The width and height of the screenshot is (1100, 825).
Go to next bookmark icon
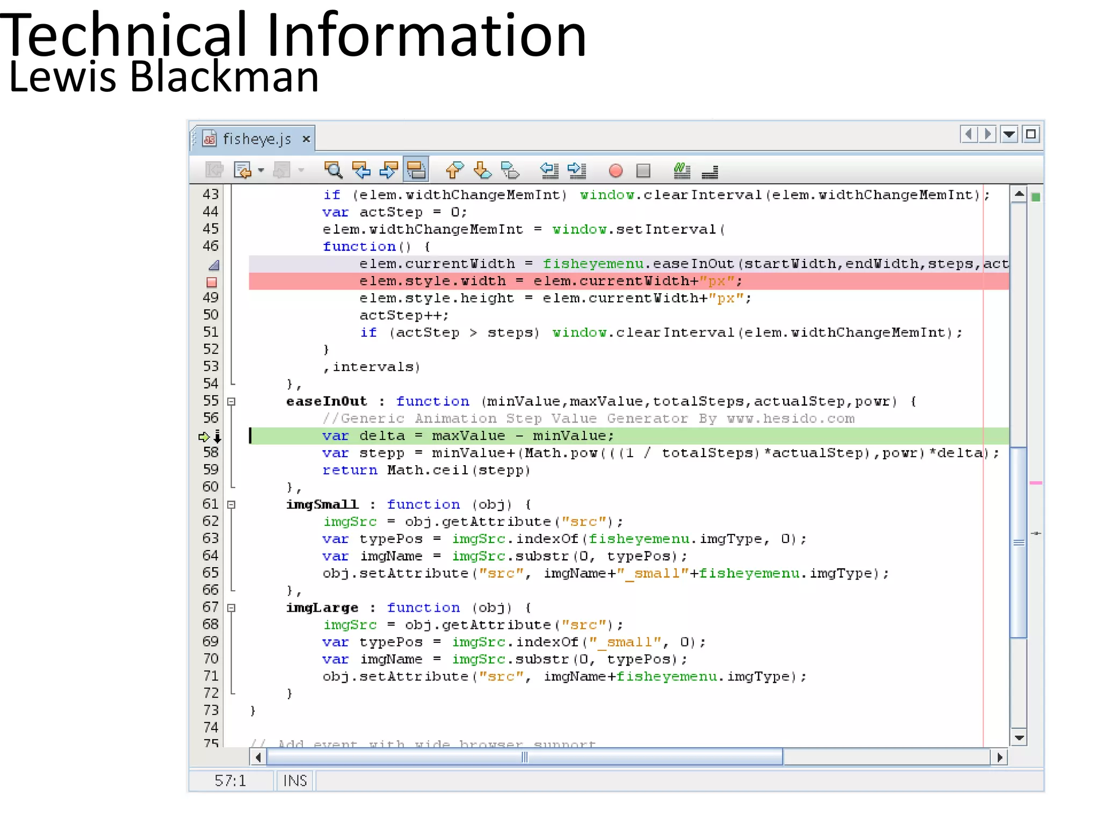pos(482,170)
